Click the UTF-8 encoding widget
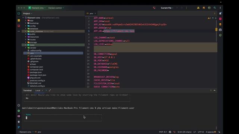This screenshot has height=134, width=239. (x=201, y=132)
